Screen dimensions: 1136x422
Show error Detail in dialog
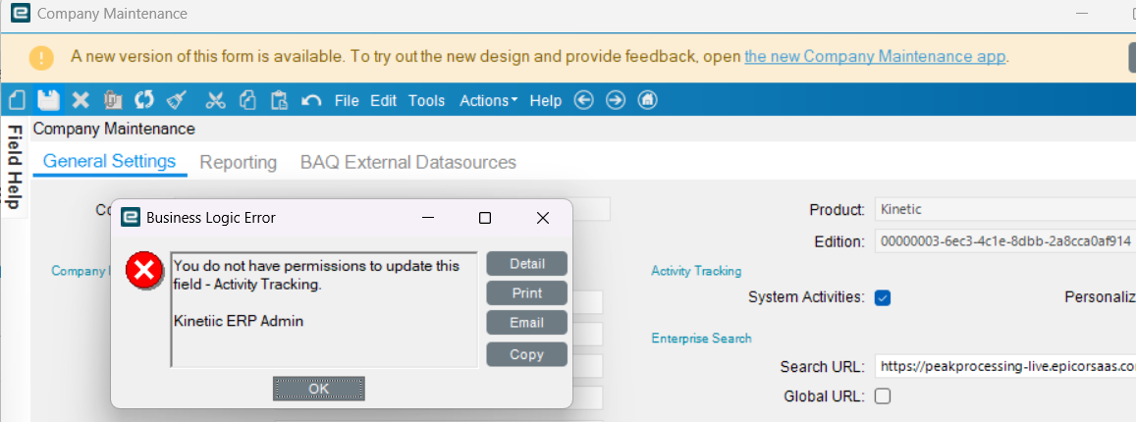(527, 264)
